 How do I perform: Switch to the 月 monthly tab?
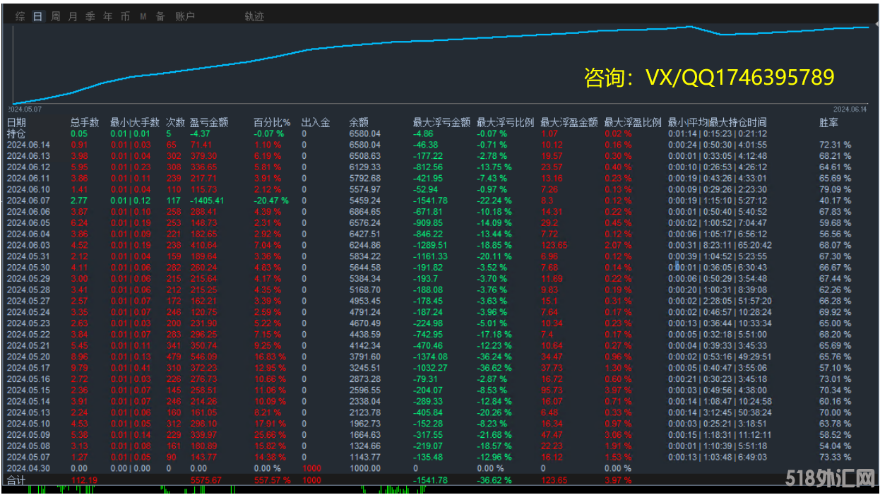[73, 16]
